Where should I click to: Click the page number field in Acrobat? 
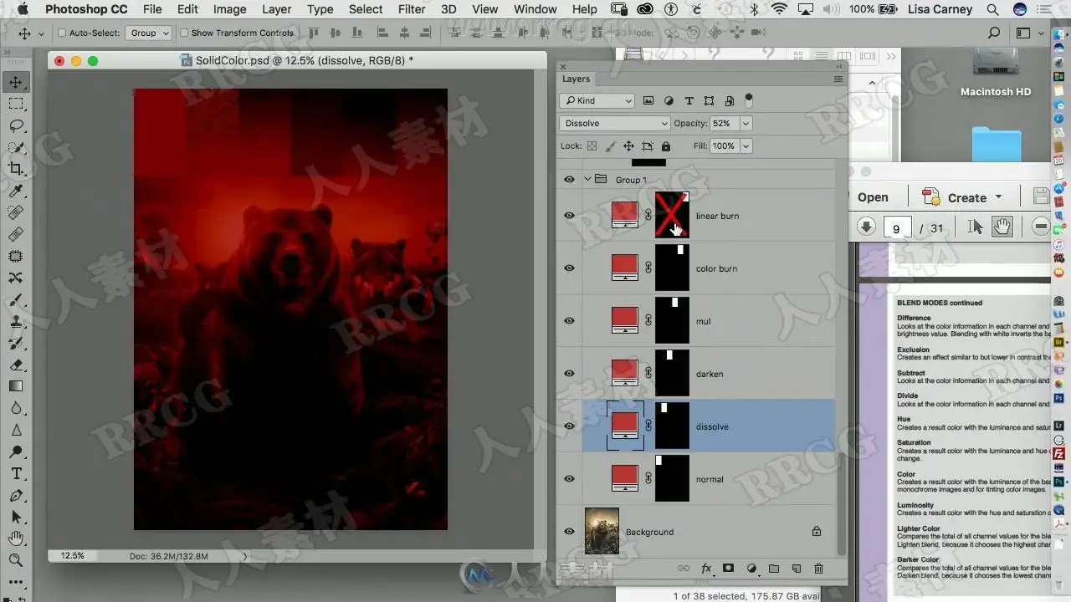[896, 228]
